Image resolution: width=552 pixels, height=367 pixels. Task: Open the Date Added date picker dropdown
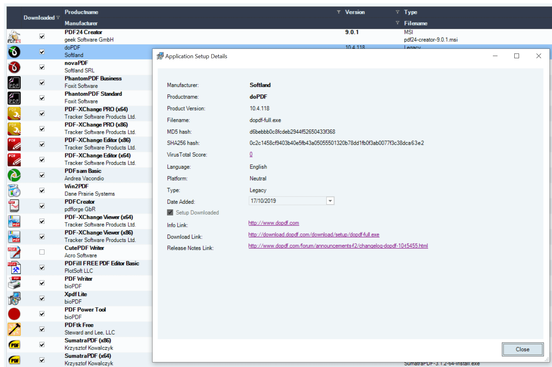pos(330,201)
